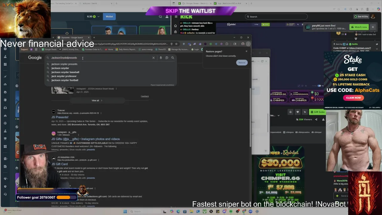Viewport: 382px width, 215px height.
Task: Open 'JS Presents!' Tranzac result
Action: (x=60, y=117)
